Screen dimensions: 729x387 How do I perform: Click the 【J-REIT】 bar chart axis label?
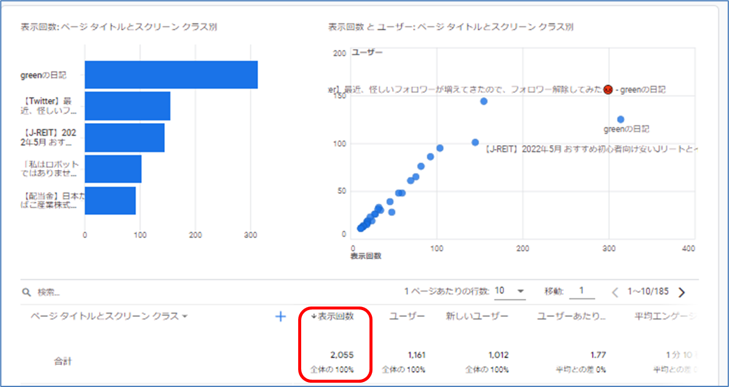pos(49,138)
